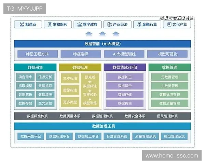Click 数据存储 in the 数据采集 column

25,103
